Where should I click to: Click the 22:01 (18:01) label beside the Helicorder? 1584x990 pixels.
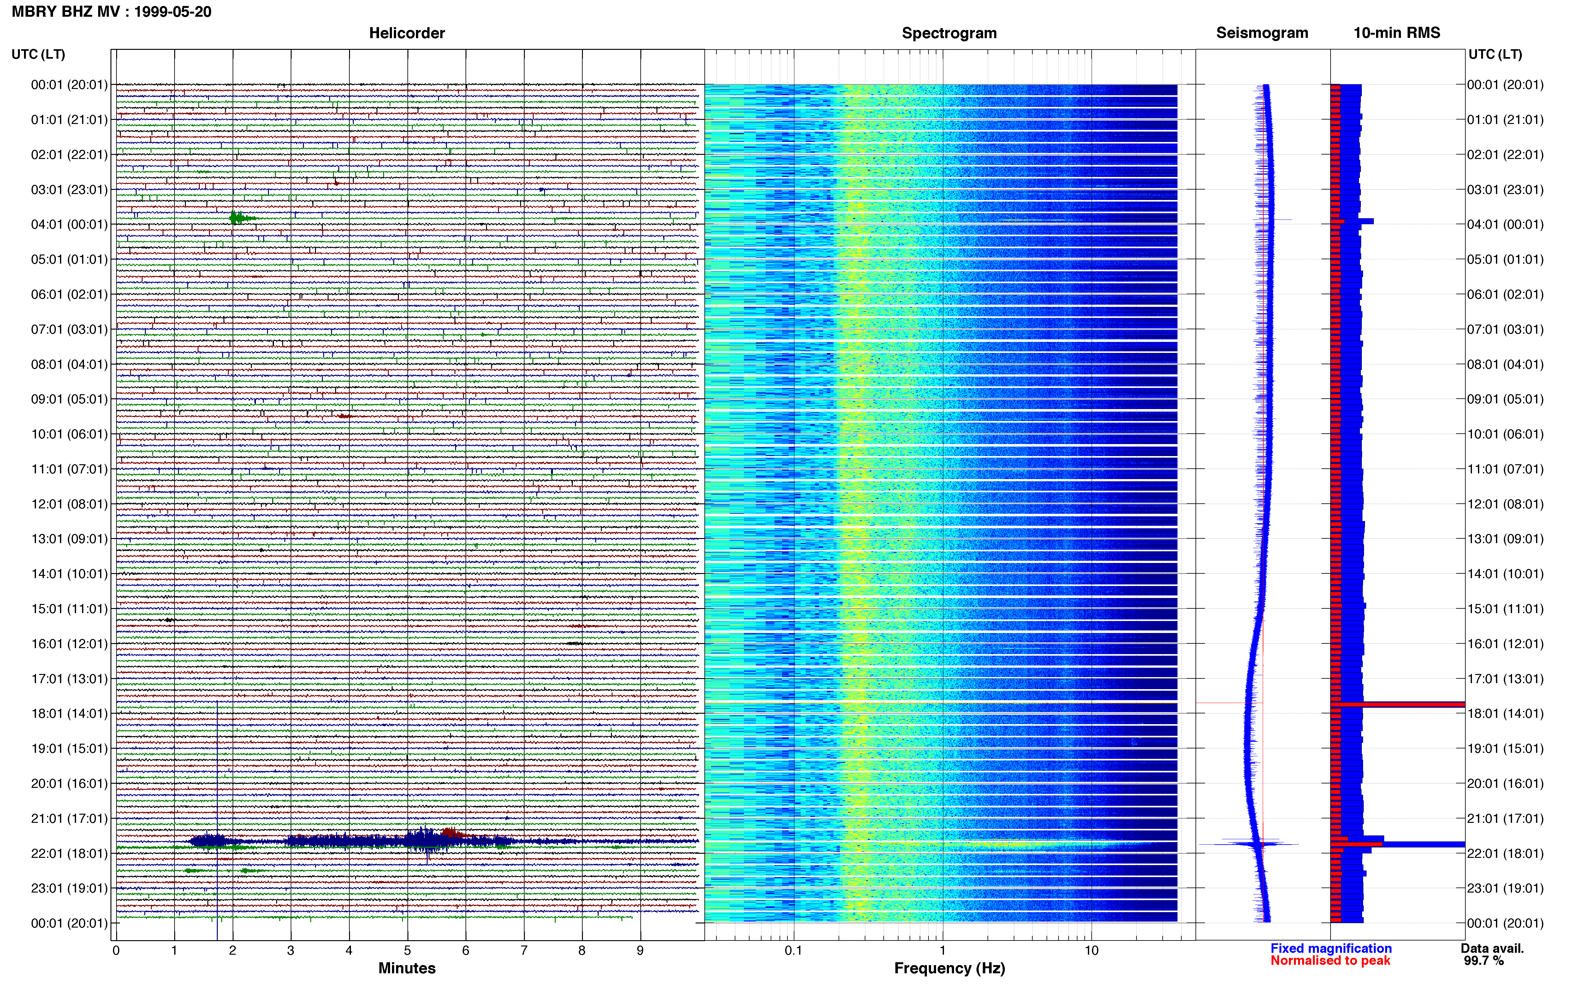69,853
